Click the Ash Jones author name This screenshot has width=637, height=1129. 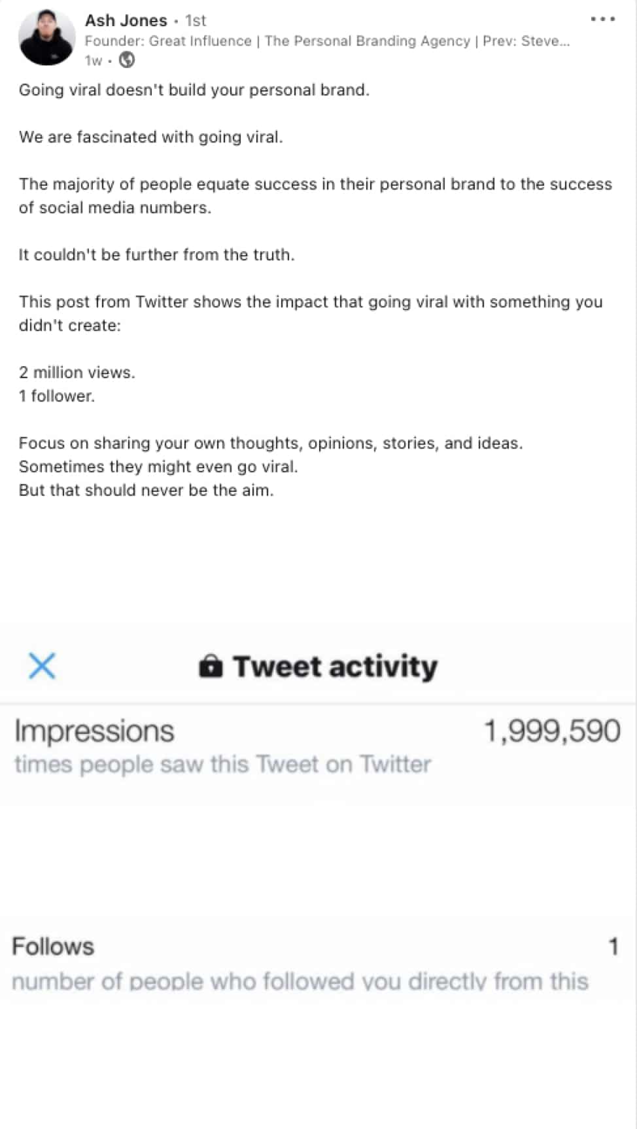[x=126, y=20]
